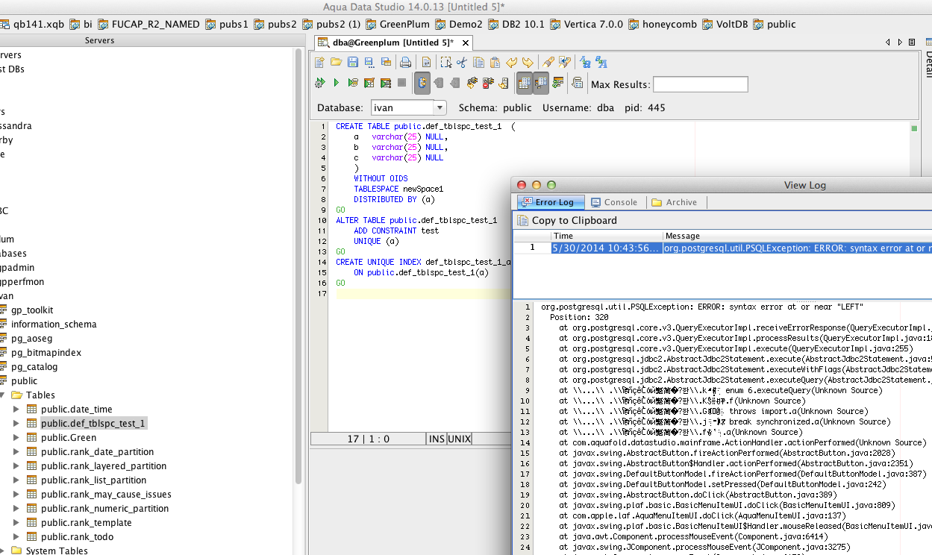Open the honeycomb server bookmark
932x555 pixels.
click(662, 24)
